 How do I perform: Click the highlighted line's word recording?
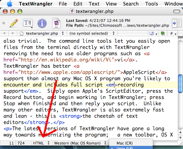130,85
